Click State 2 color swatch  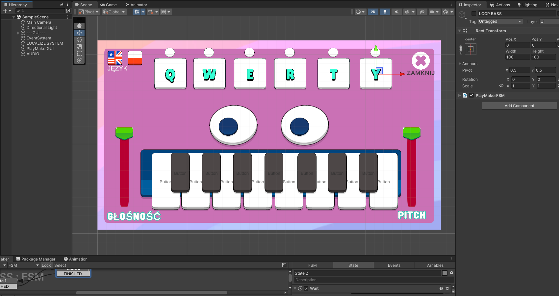pyautogui.click(x=445, y=273)
